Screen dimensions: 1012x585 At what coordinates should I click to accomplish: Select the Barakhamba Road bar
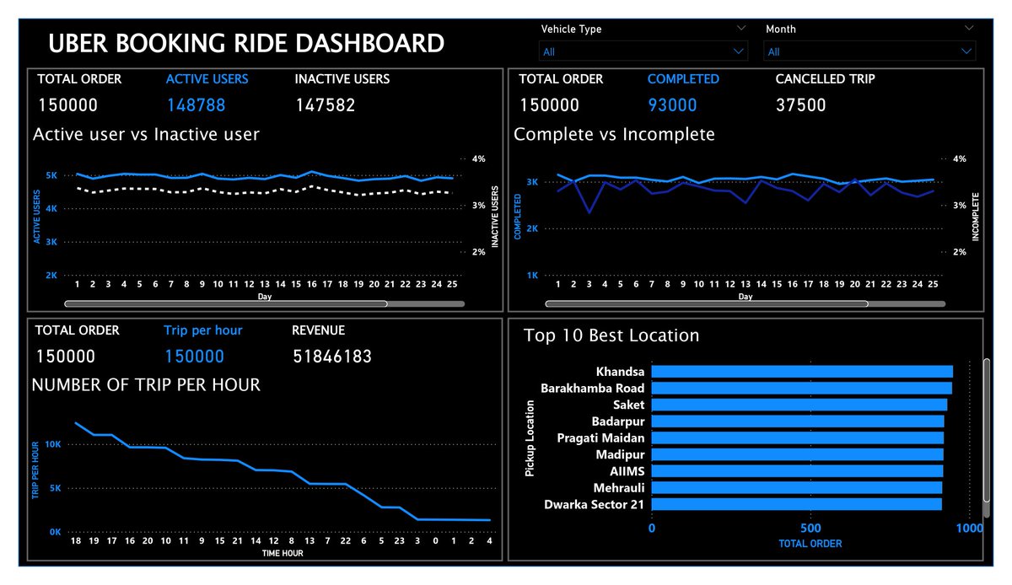(801, 388)
